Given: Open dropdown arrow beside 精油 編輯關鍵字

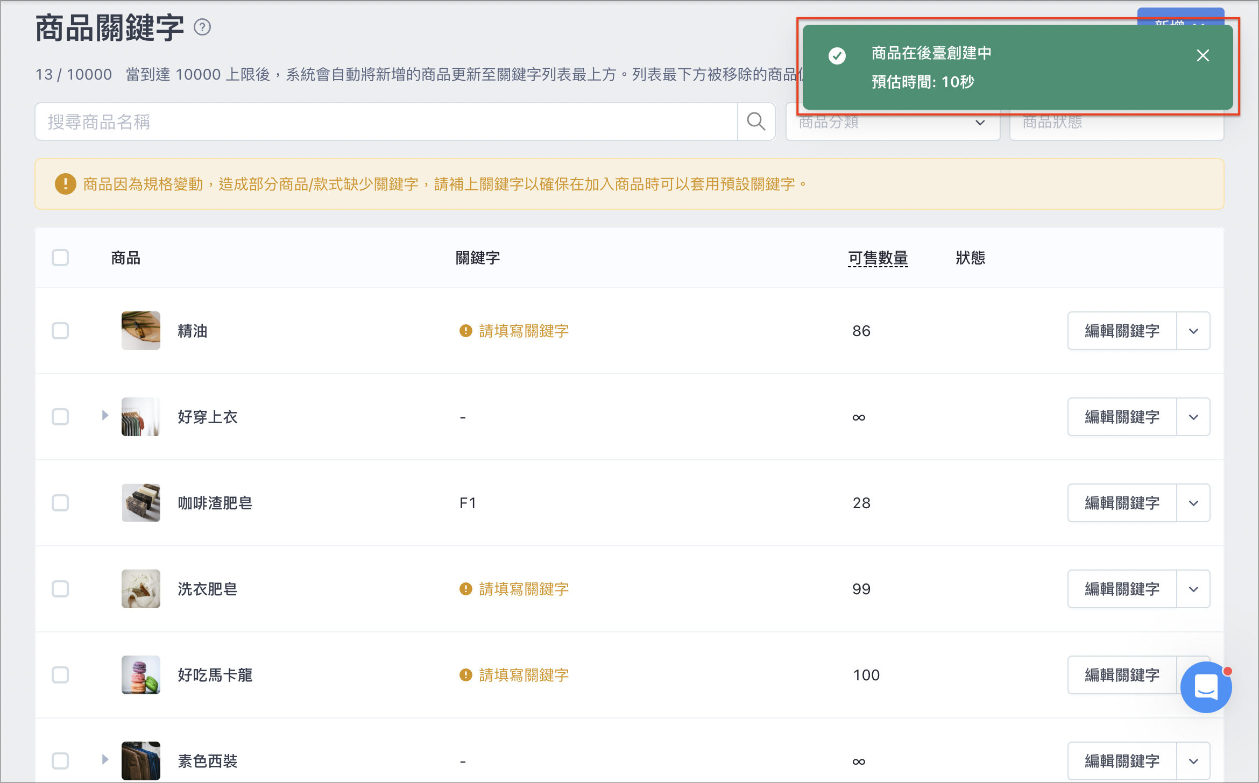Looking at the screenshot, I should coord(1193,331).
